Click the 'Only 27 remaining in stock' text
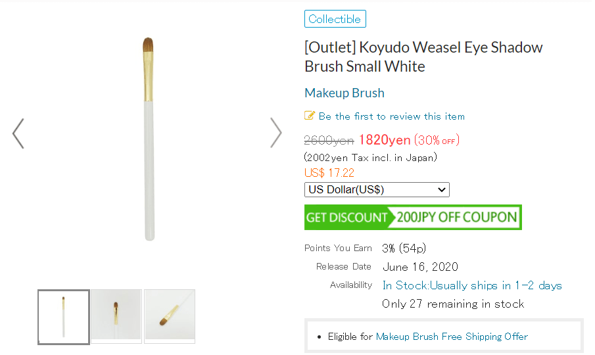 (x=453, y=304)
